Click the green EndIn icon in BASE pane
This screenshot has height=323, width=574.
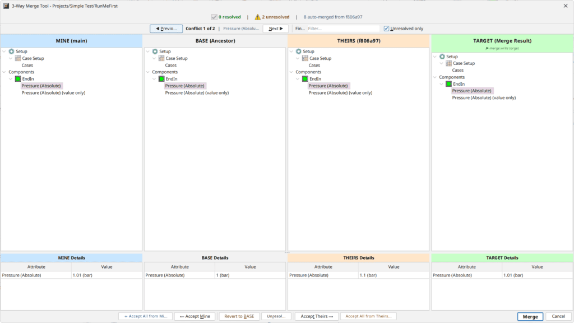(x=161, y=79)
